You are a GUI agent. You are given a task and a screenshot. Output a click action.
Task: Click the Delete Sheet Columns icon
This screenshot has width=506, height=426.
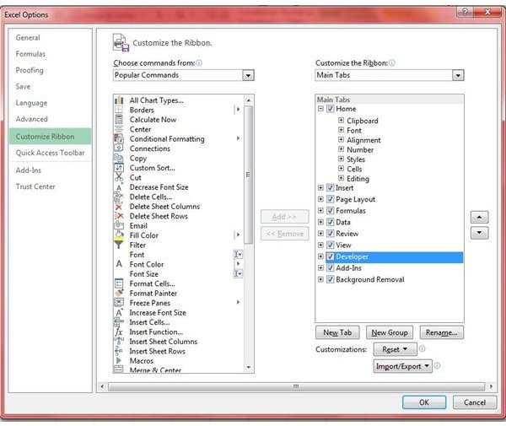coord(119,207)
